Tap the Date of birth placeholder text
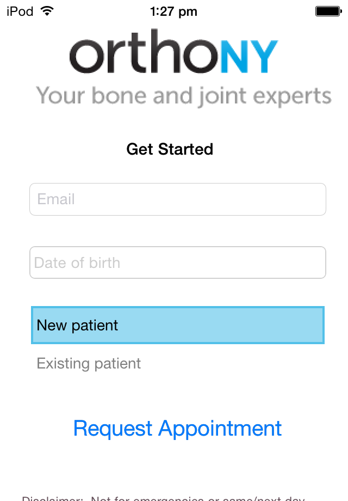Screen dimensions: 348x501 tap(77, 262)
